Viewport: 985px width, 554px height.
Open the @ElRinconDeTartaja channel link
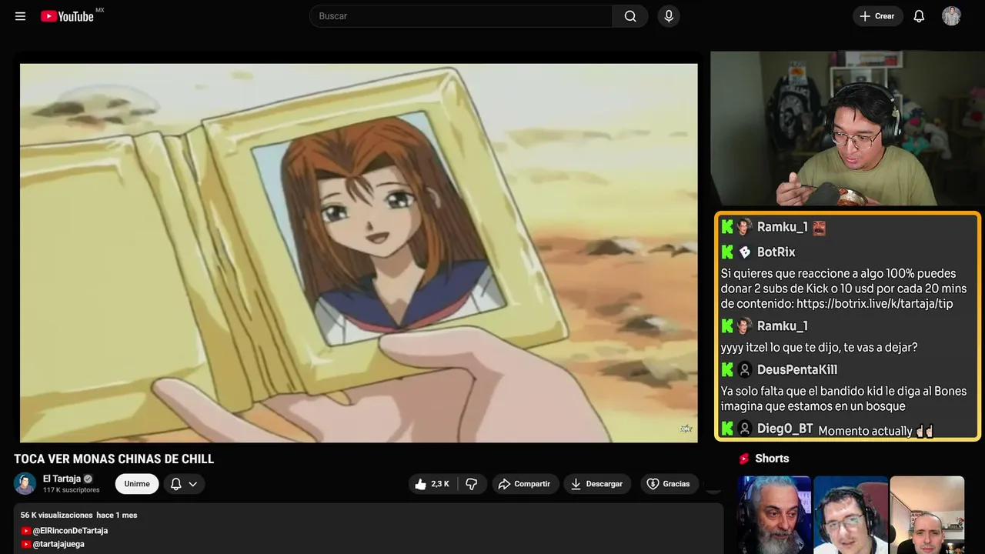(x=70, y=531)
